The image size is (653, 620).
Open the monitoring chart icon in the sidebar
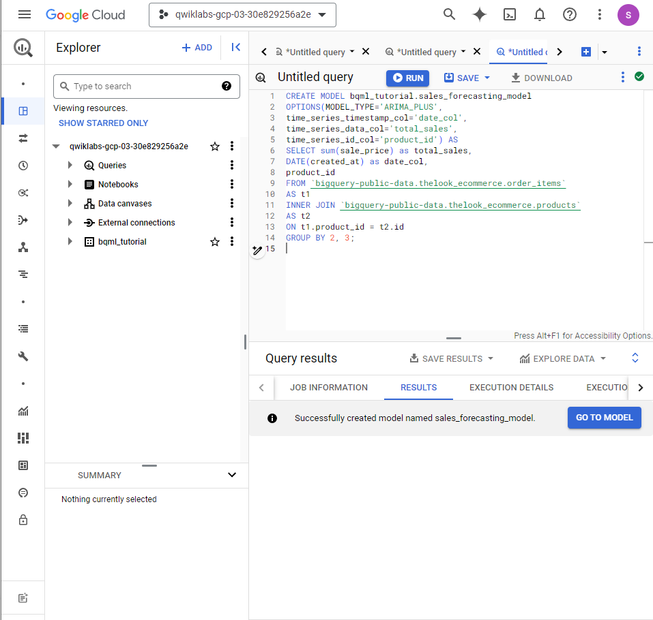click(x=23, y=411)
